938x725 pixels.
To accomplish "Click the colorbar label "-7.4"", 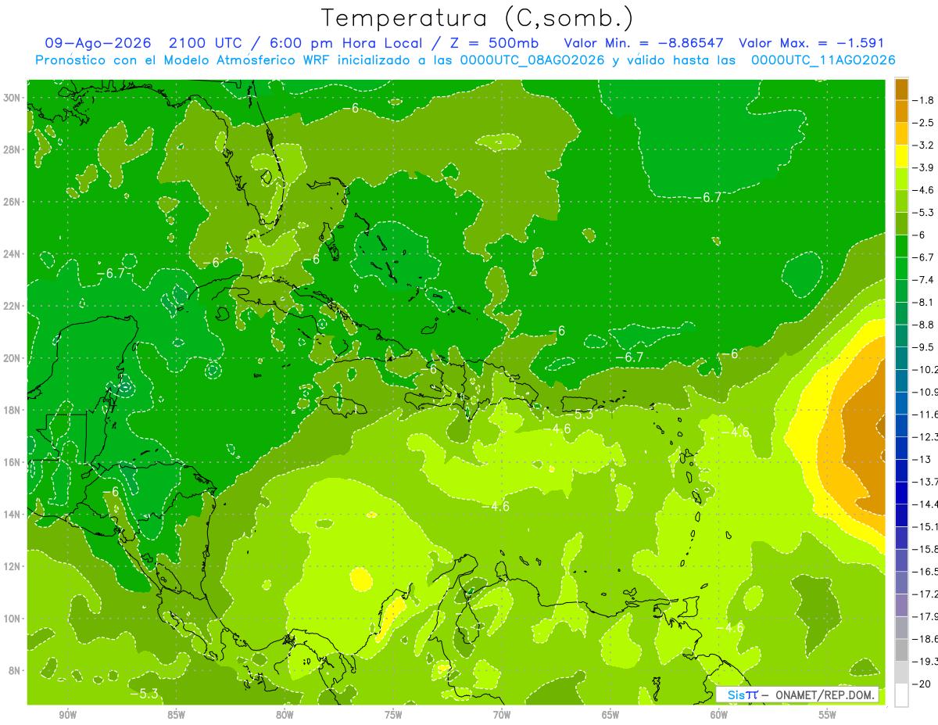I will tap(925, 280).
